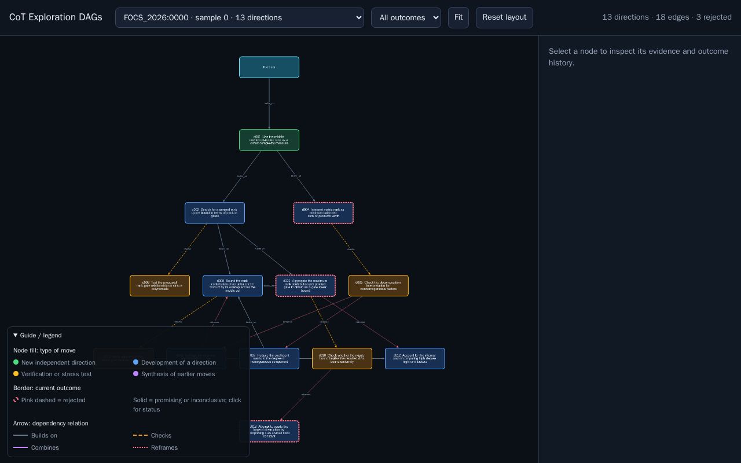Click the 'Select a node to inspect' hint text
Viewport: 741px width, 463px height.
click(x=639, y=57)
